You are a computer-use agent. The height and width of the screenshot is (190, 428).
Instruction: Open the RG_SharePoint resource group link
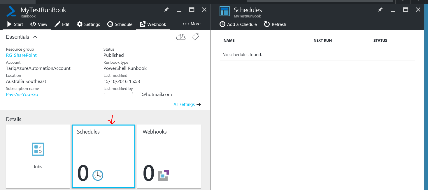(21, 55)
